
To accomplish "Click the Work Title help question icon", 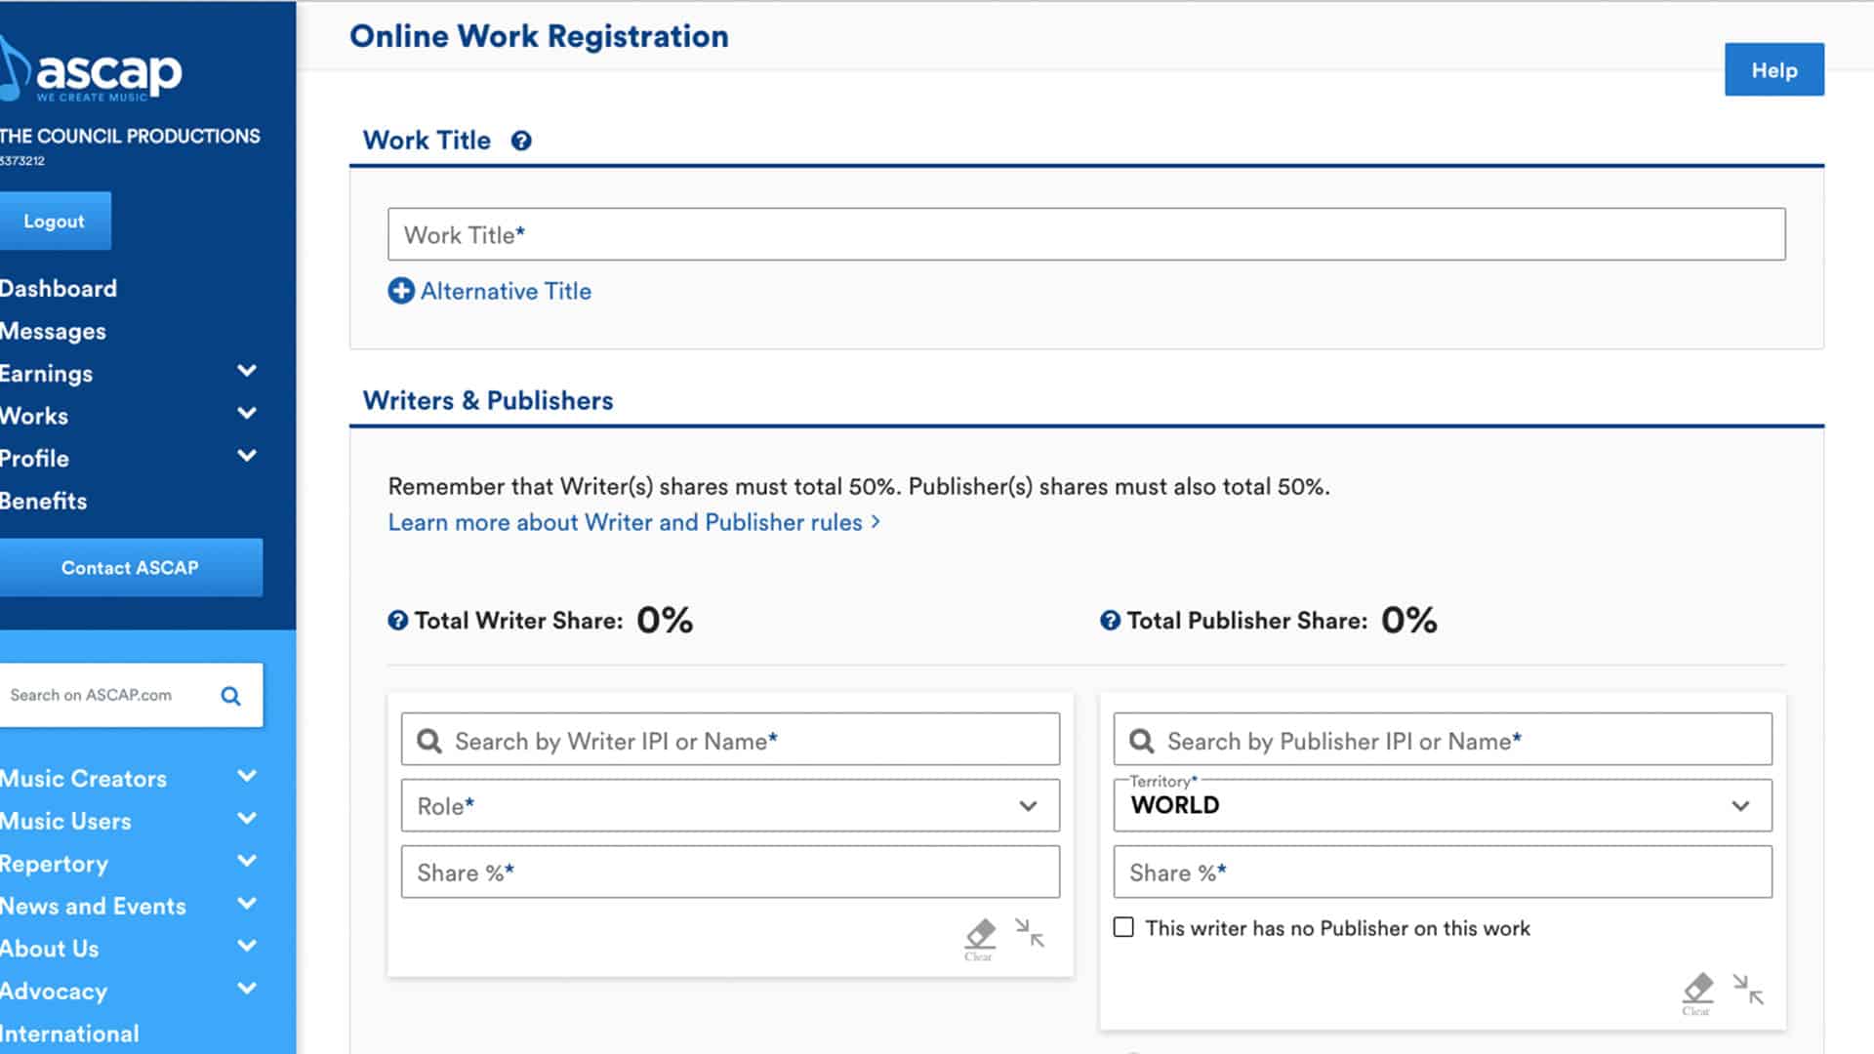I will (521, 141).
